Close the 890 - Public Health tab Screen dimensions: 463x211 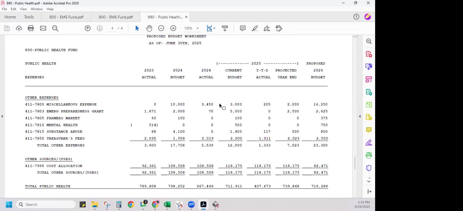(186, 17)
